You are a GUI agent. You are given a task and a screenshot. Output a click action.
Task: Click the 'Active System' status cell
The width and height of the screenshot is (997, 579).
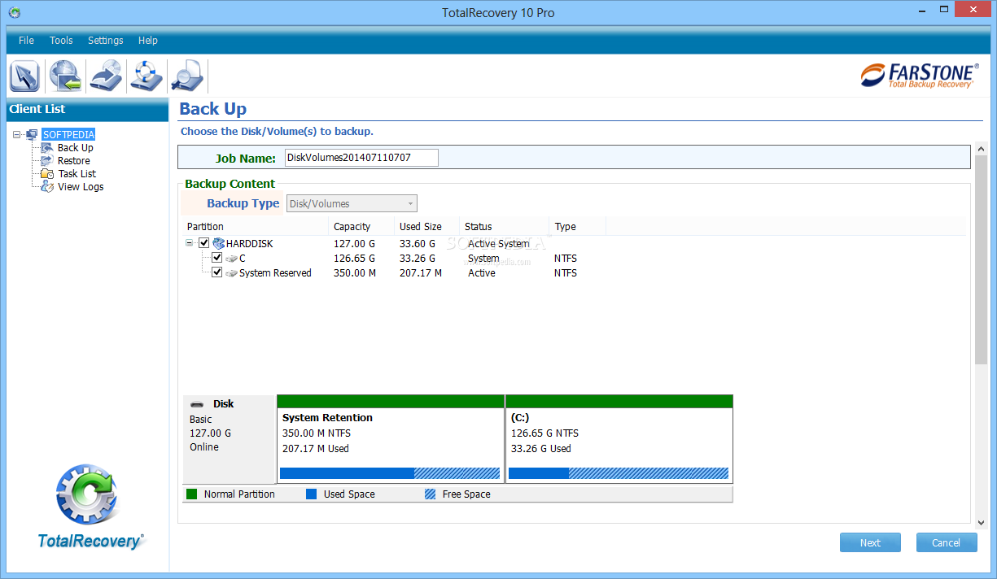coord(499,244)
